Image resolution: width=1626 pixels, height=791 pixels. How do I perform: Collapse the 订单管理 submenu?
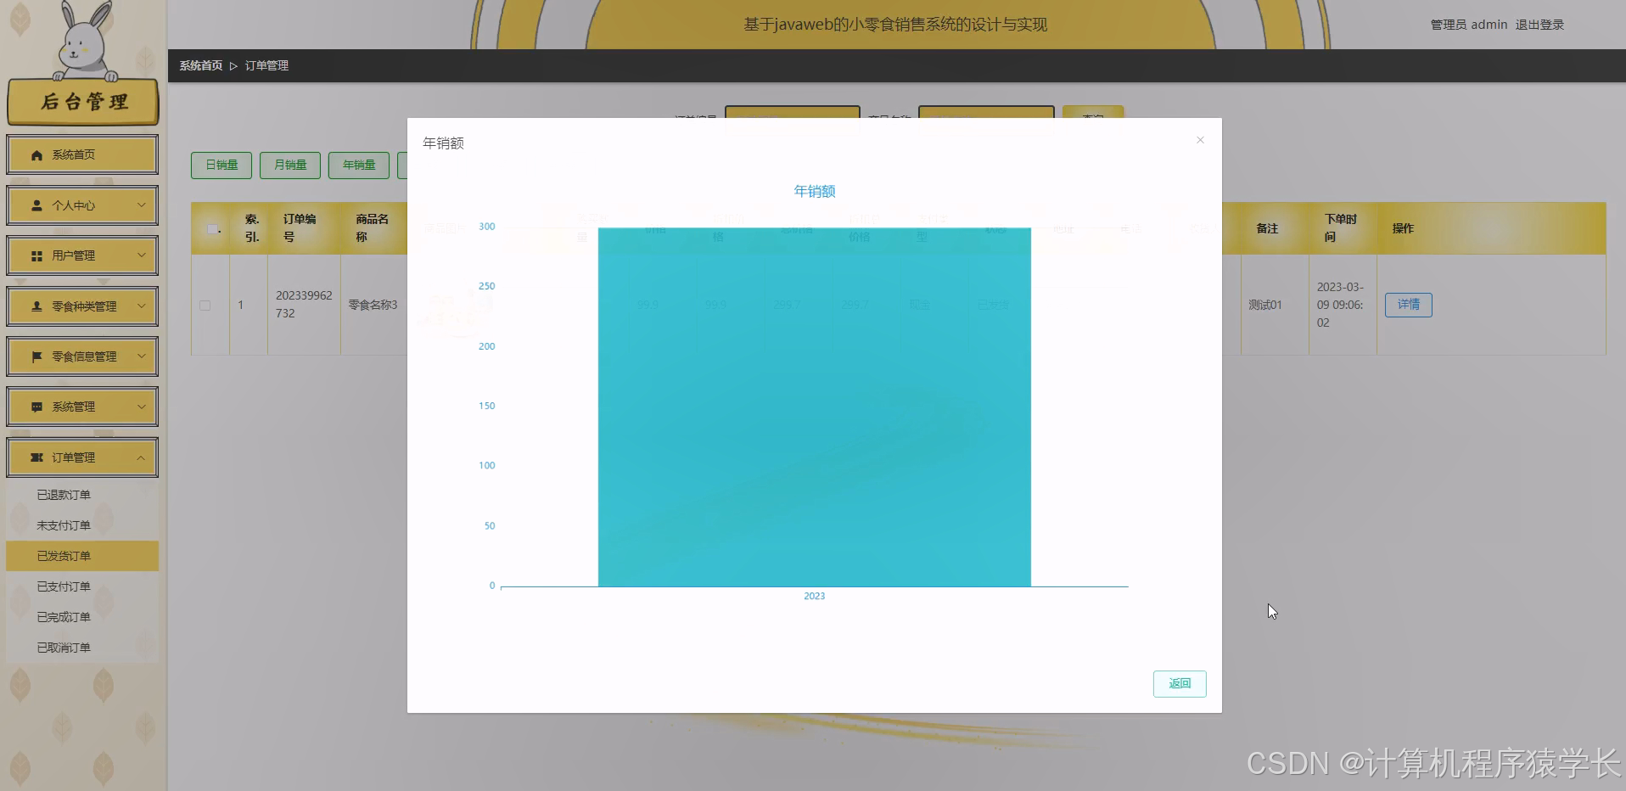pyautogui.click(x=81, y=457)
